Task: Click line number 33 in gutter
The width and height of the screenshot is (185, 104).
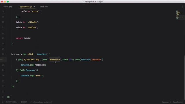Action: point(3,92)
